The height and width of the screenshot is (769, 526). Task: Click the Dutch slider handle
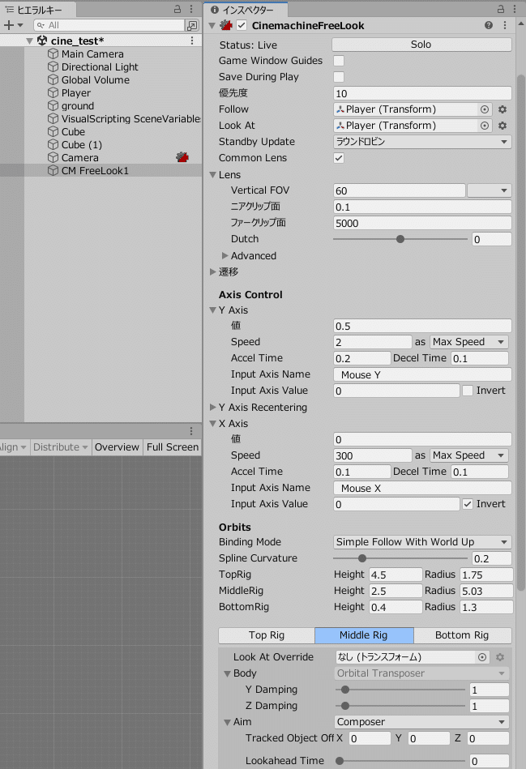(400, 239)
